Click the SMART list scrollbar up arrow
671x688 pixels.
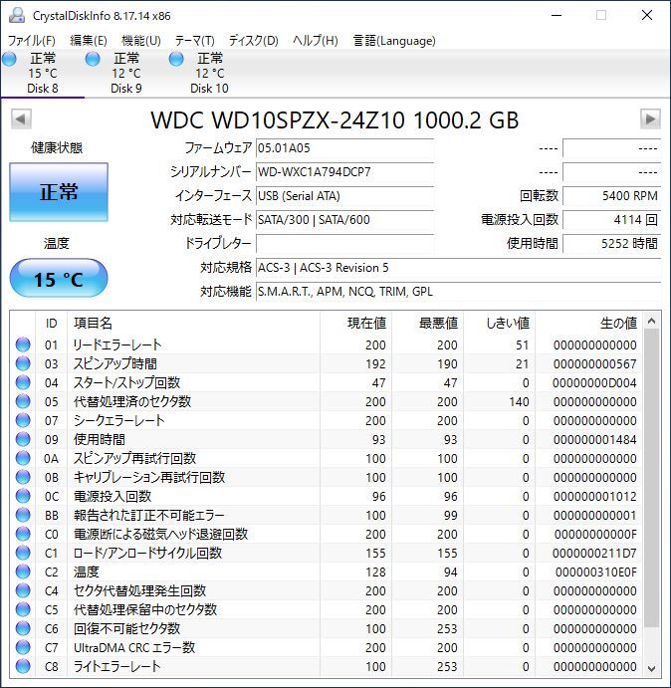(651, 321)
